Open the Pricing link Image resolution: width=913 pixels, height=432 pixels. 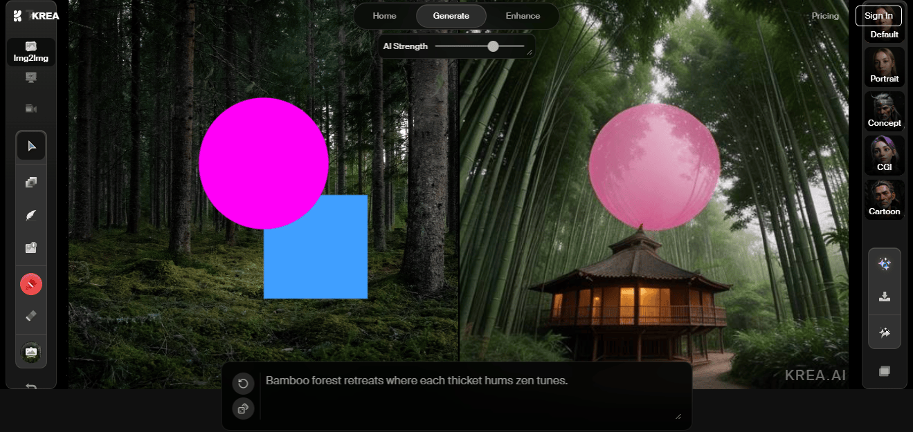824,16
